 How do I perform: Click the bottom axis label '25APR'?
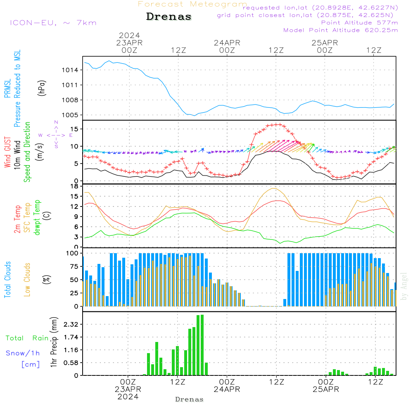(326, 389)
